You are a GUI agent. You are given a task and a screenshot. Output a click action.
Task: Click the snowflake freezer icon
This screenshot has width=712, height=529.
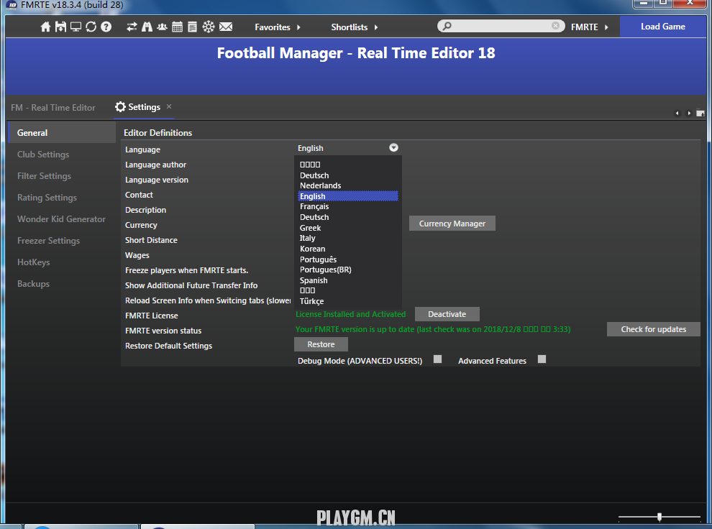pos(209,27)
